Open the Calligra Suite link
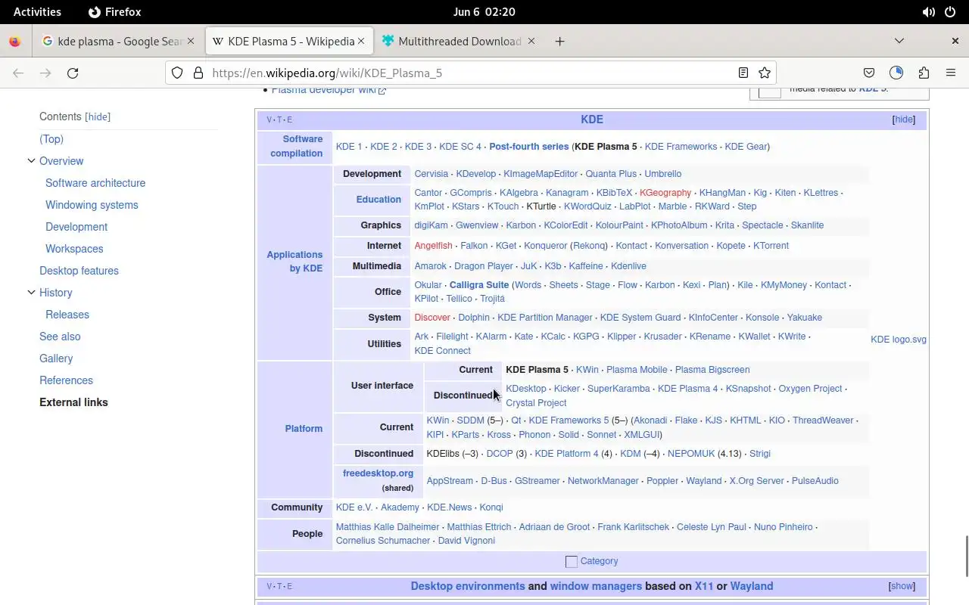The height and width of the screenshot is (605, 969). click(x=479, y=285)
